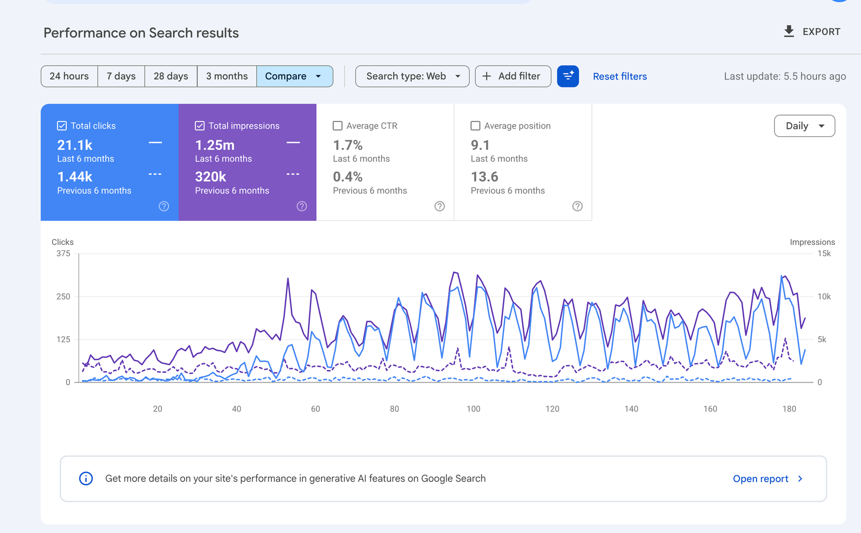861x533 pixels.
Task: Click the 1.25m total impressions value
Action: 215,145
